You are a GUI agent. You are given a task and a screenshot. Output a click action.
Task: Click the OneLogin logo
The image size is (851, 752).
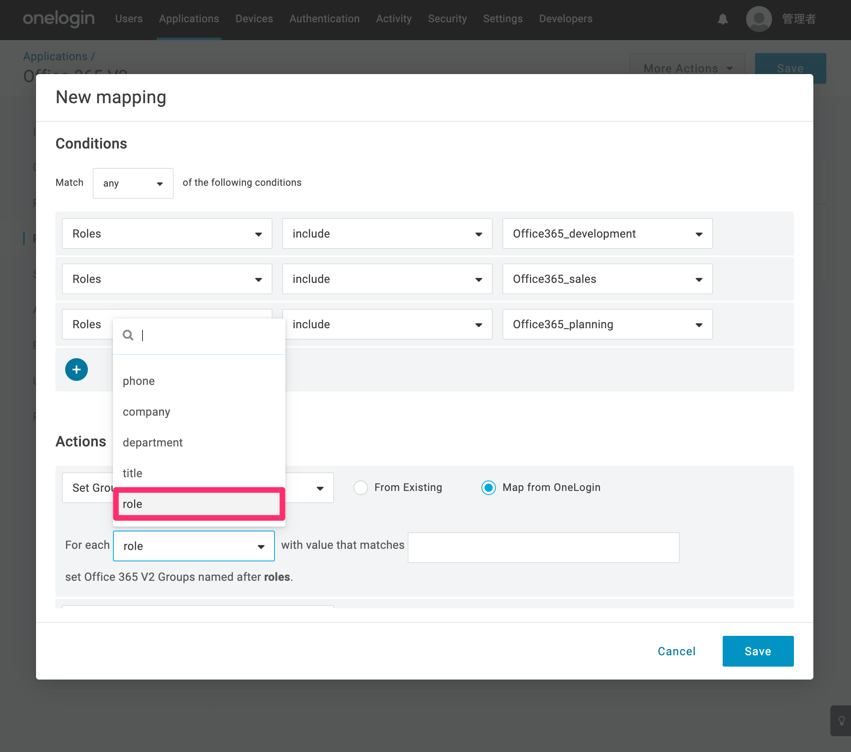coord(59,19)
